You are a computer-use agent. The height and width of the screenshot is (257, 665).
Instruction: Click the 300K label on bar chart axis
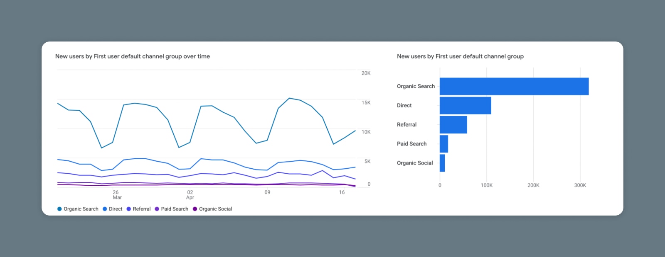coord(580,185)
